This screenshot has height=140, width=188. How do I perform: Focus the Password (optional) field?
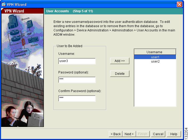pos(77,80)
